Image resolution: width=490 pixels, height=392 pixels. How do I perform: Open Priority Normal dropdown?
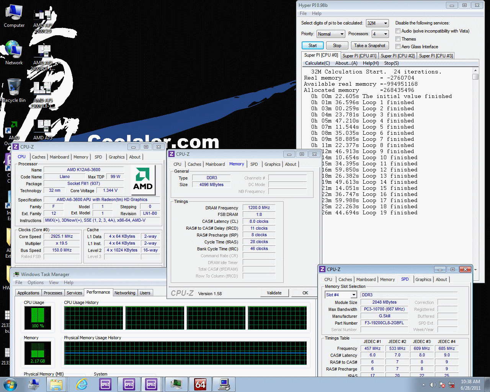pos(331,34)
